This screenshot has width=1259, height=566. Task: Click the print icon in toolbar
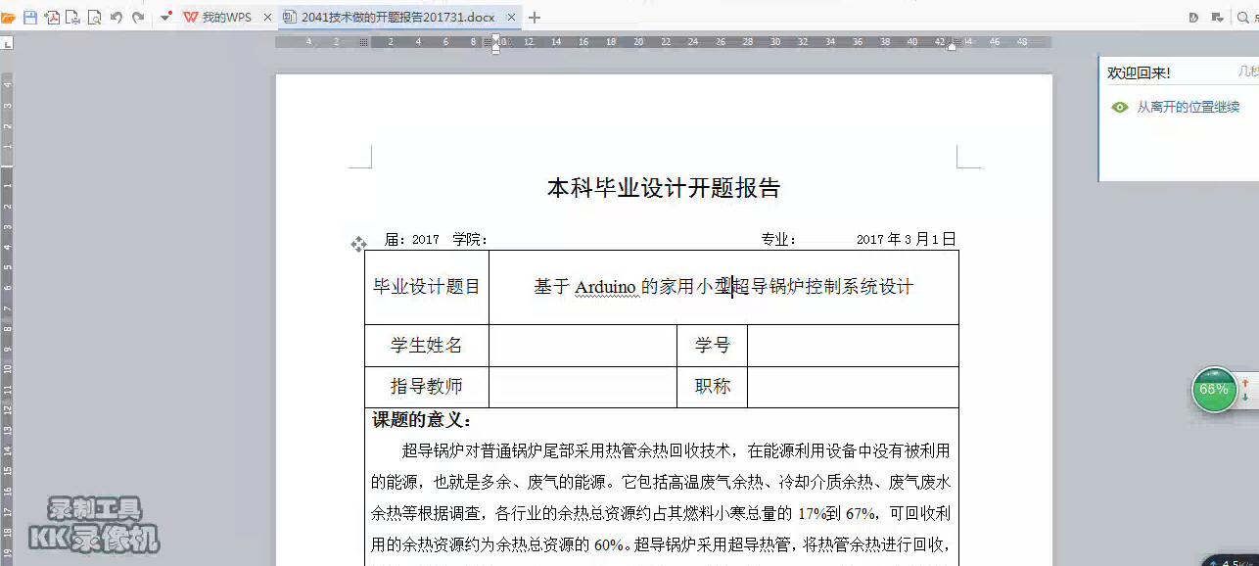coord(72,18)
